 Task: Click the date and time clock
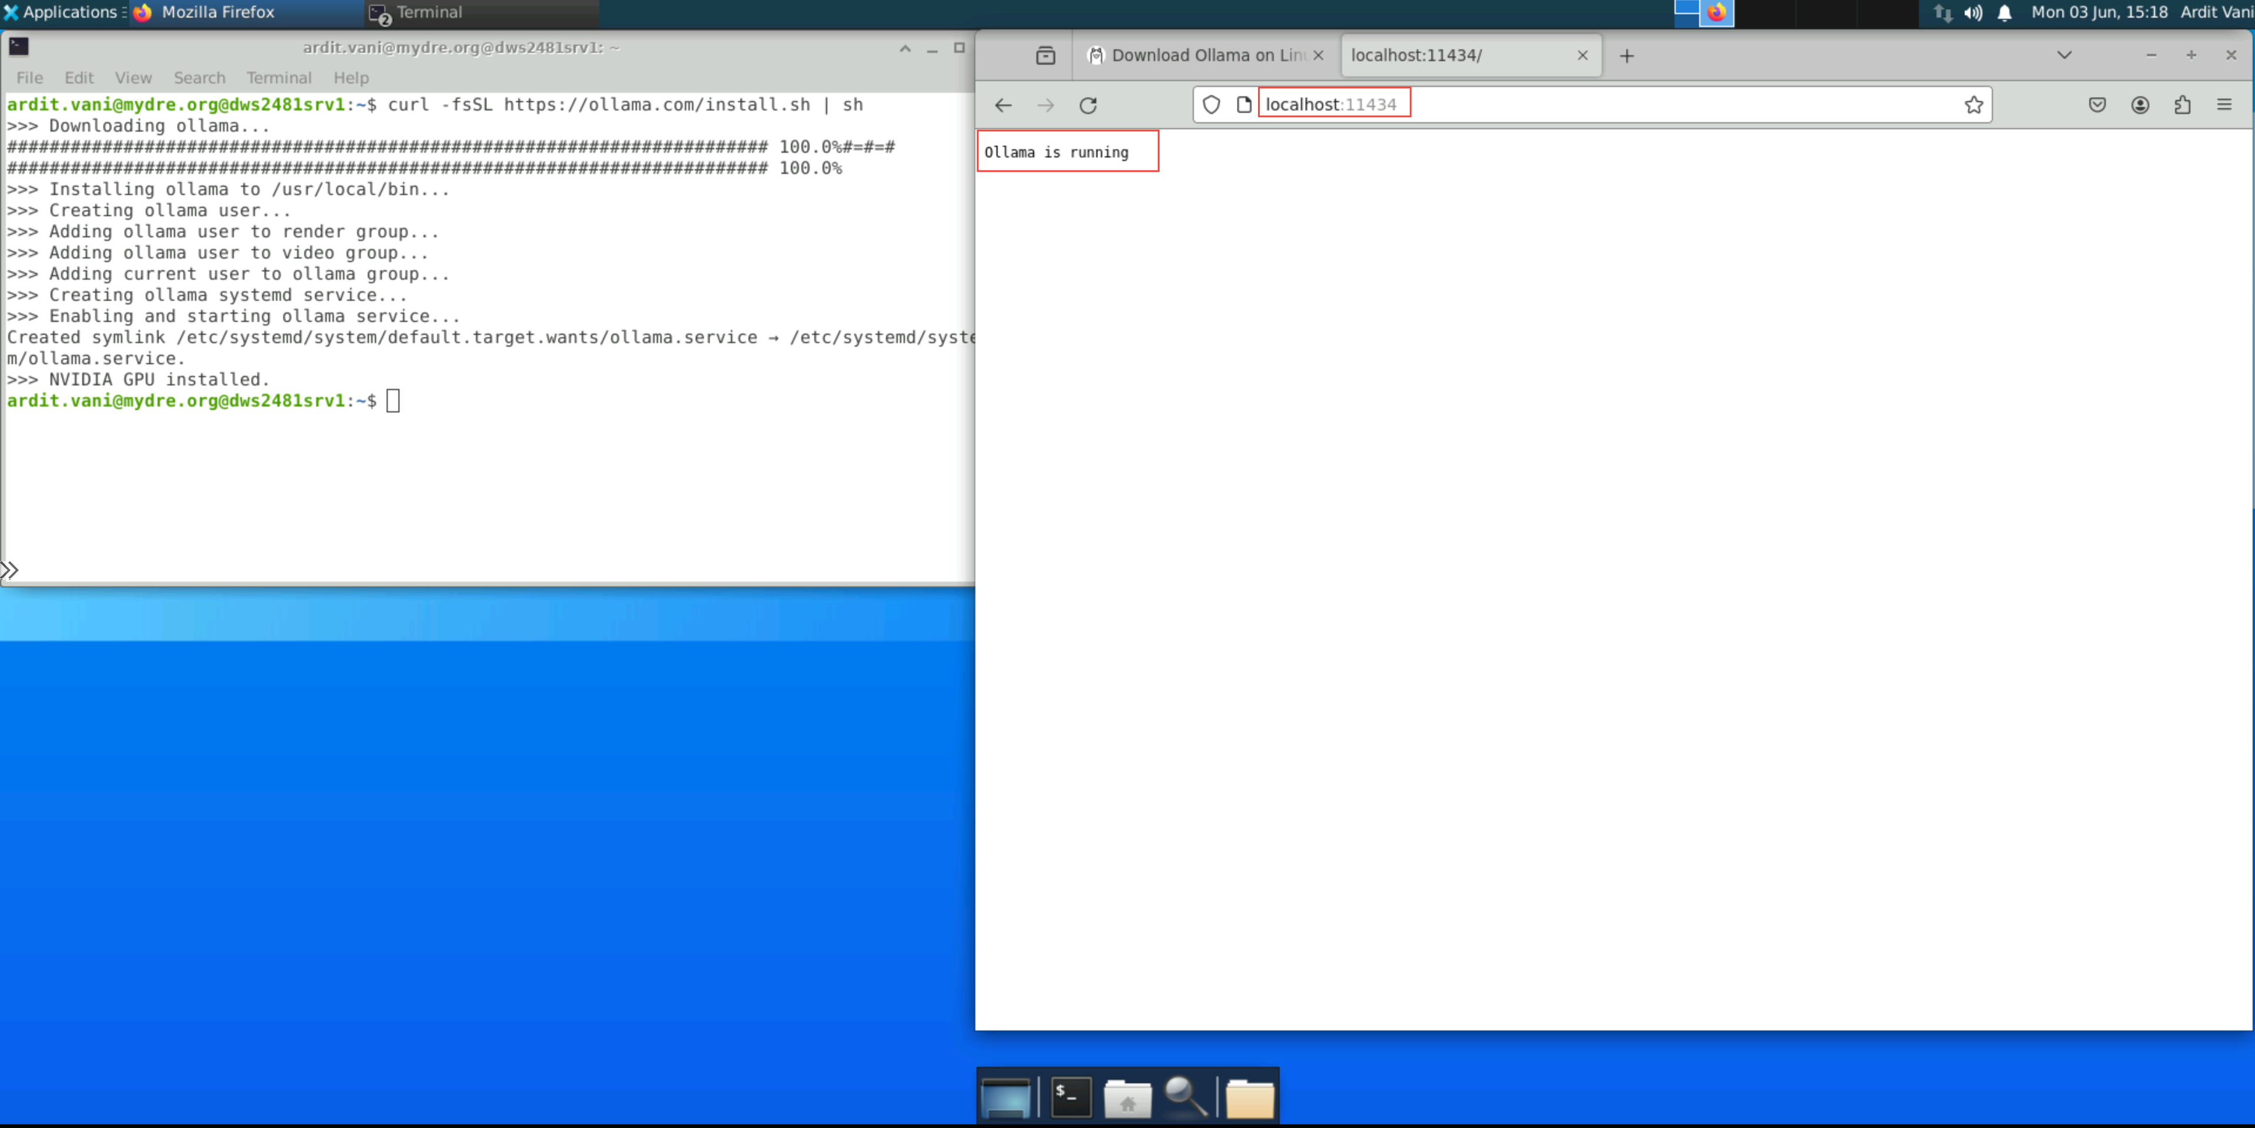[2099, 12]
